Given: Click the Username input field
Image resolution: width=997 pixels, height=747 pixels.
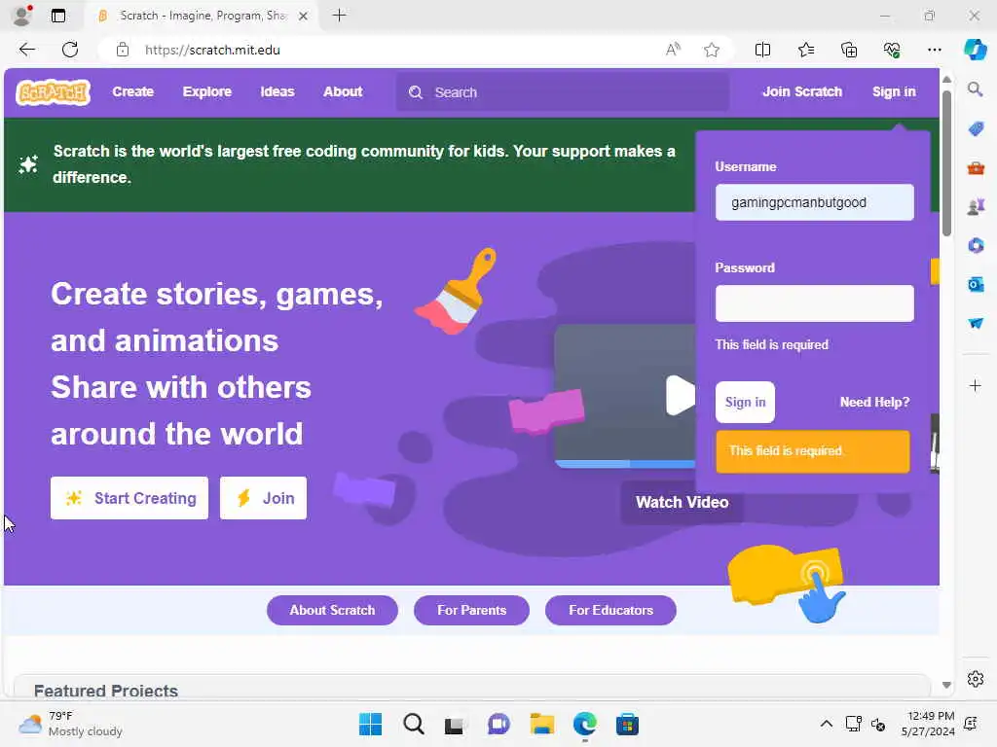Looking at the screenshot, I should [815, 202].
